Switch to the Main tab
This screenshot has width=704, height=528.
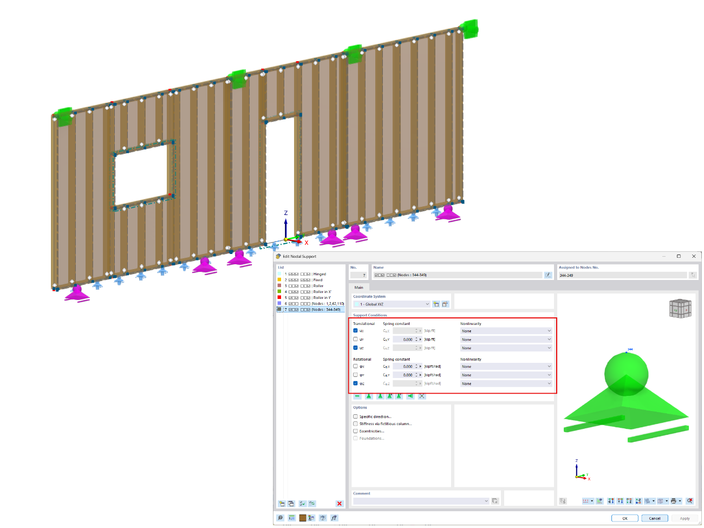(x=360, y=288)
